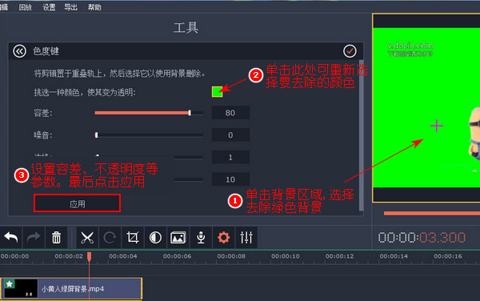Open color adjustment half-circle icon
The height and width of the screenshot is (301, 480).
[x=155, y=237]
